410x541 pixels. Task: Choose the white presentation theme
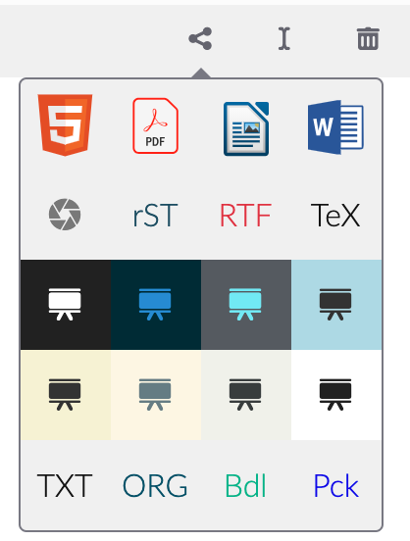coord(336,395)
